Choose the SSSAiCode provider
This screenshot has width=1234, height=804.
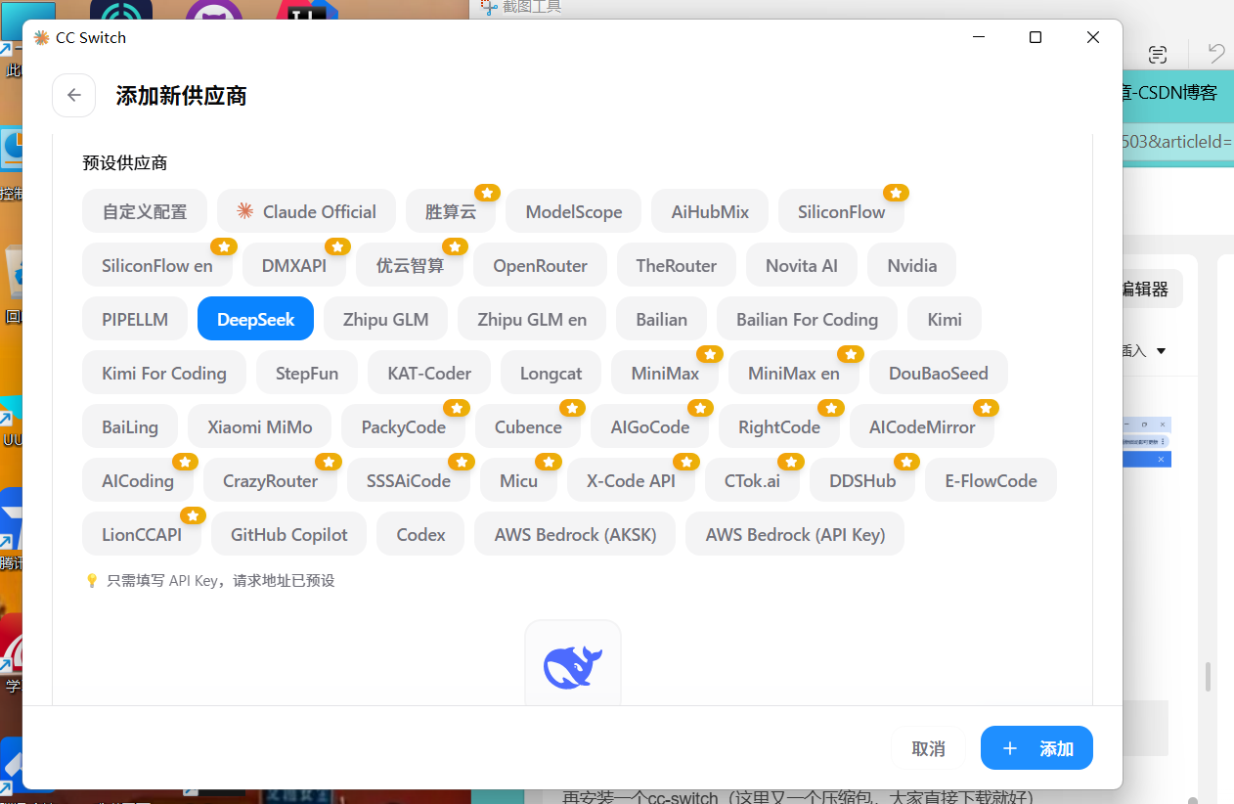pos(409,480)
